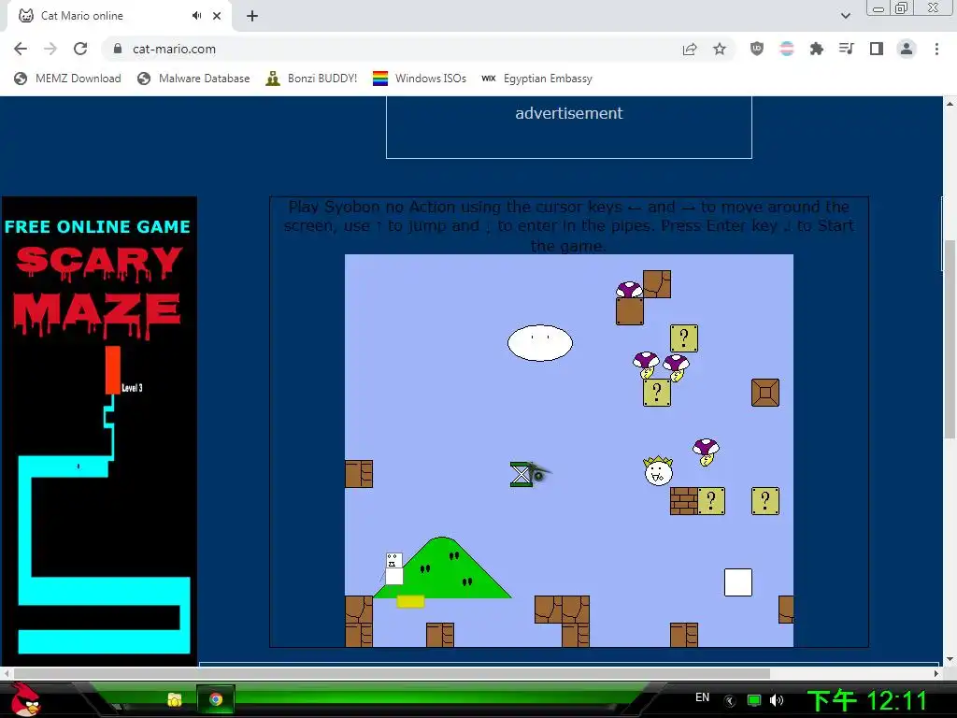957x718 pixels.
Task: Click the advertisement box at the top
Action: [569, 127]
